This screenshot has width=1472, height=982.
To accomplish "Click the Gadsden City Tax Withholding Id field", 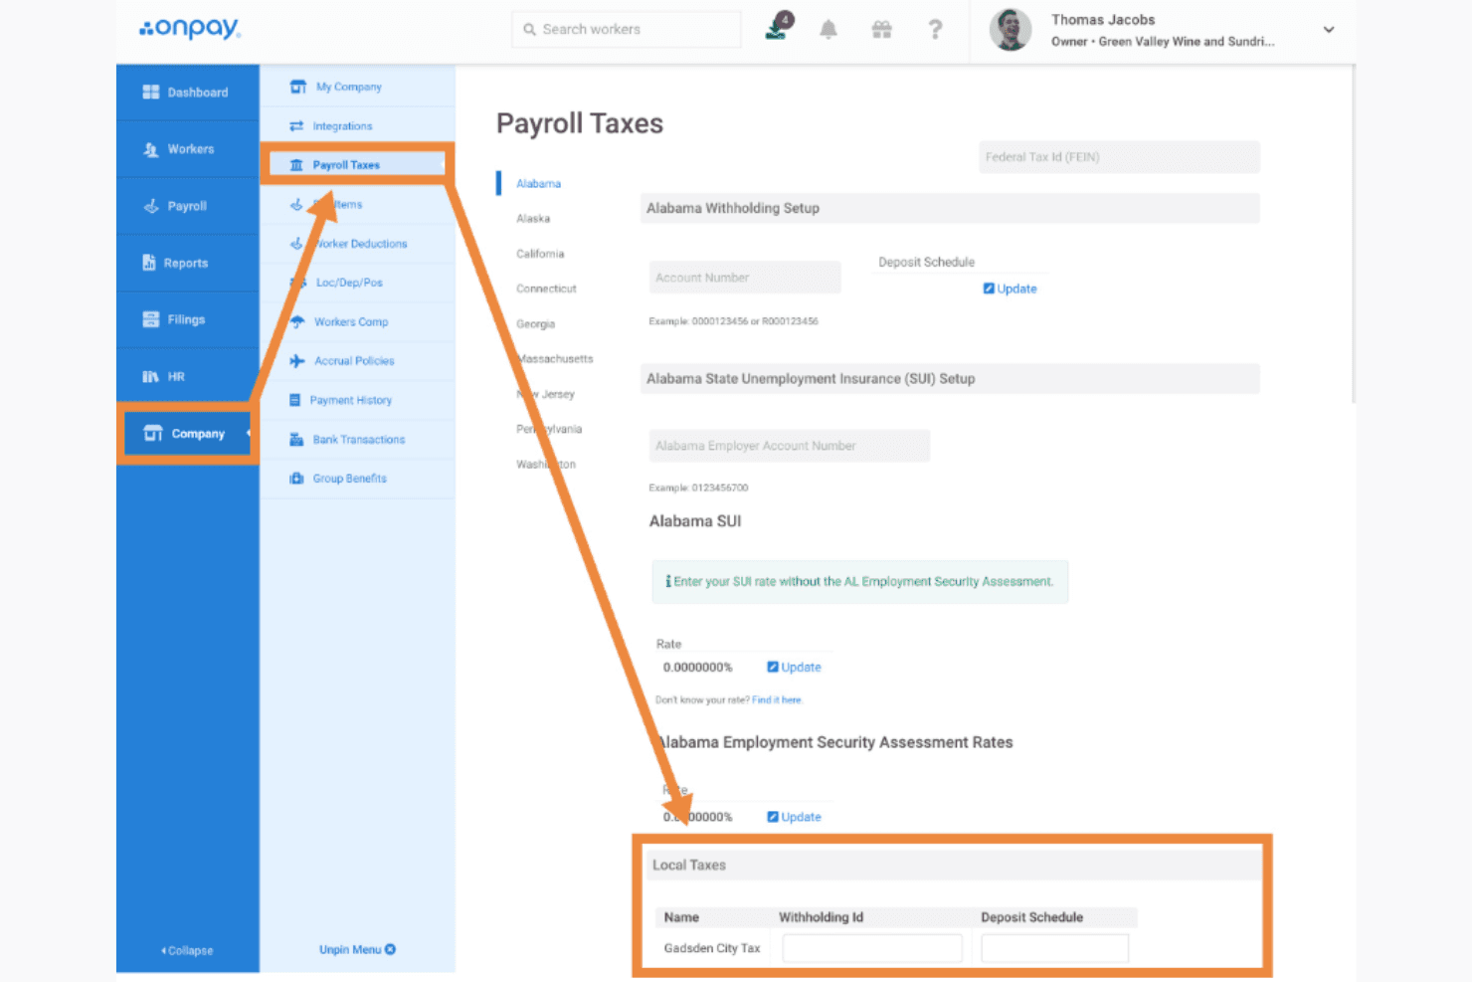I will 872,948.
